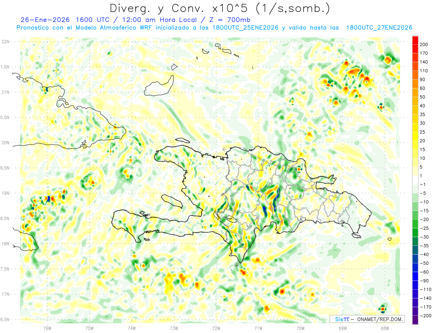Click the '19N' latitude label

tap(5, 193)
